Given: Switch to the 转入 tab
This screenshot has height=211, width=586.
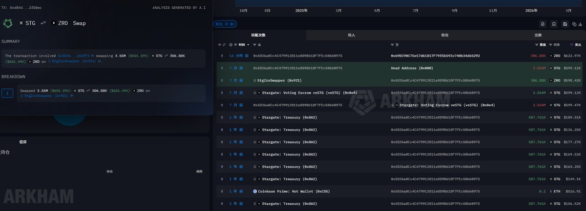Looking at the screenshot, I should point(352,35).
